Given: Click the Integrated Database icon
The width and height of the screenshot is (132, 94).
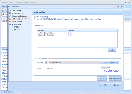Looking at the screenshot, I should (10, 16).
